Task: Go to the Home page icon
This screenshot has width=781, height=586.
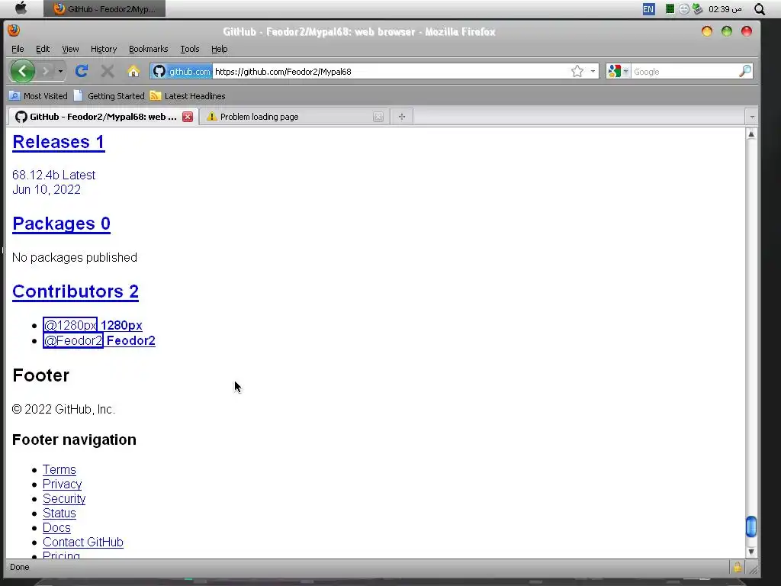Action: click(133, 71)
